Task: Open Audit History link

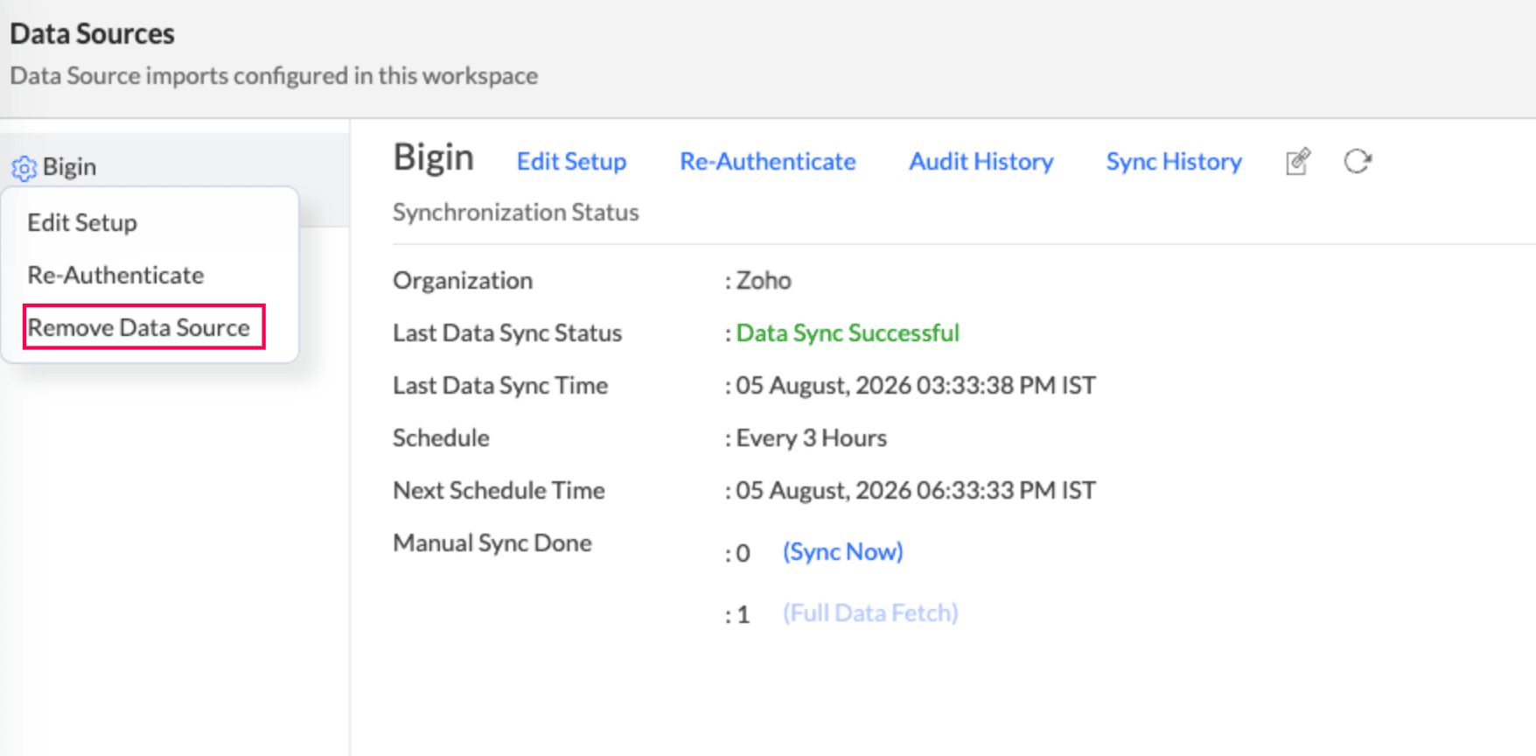Action: (x=981, y=161)
